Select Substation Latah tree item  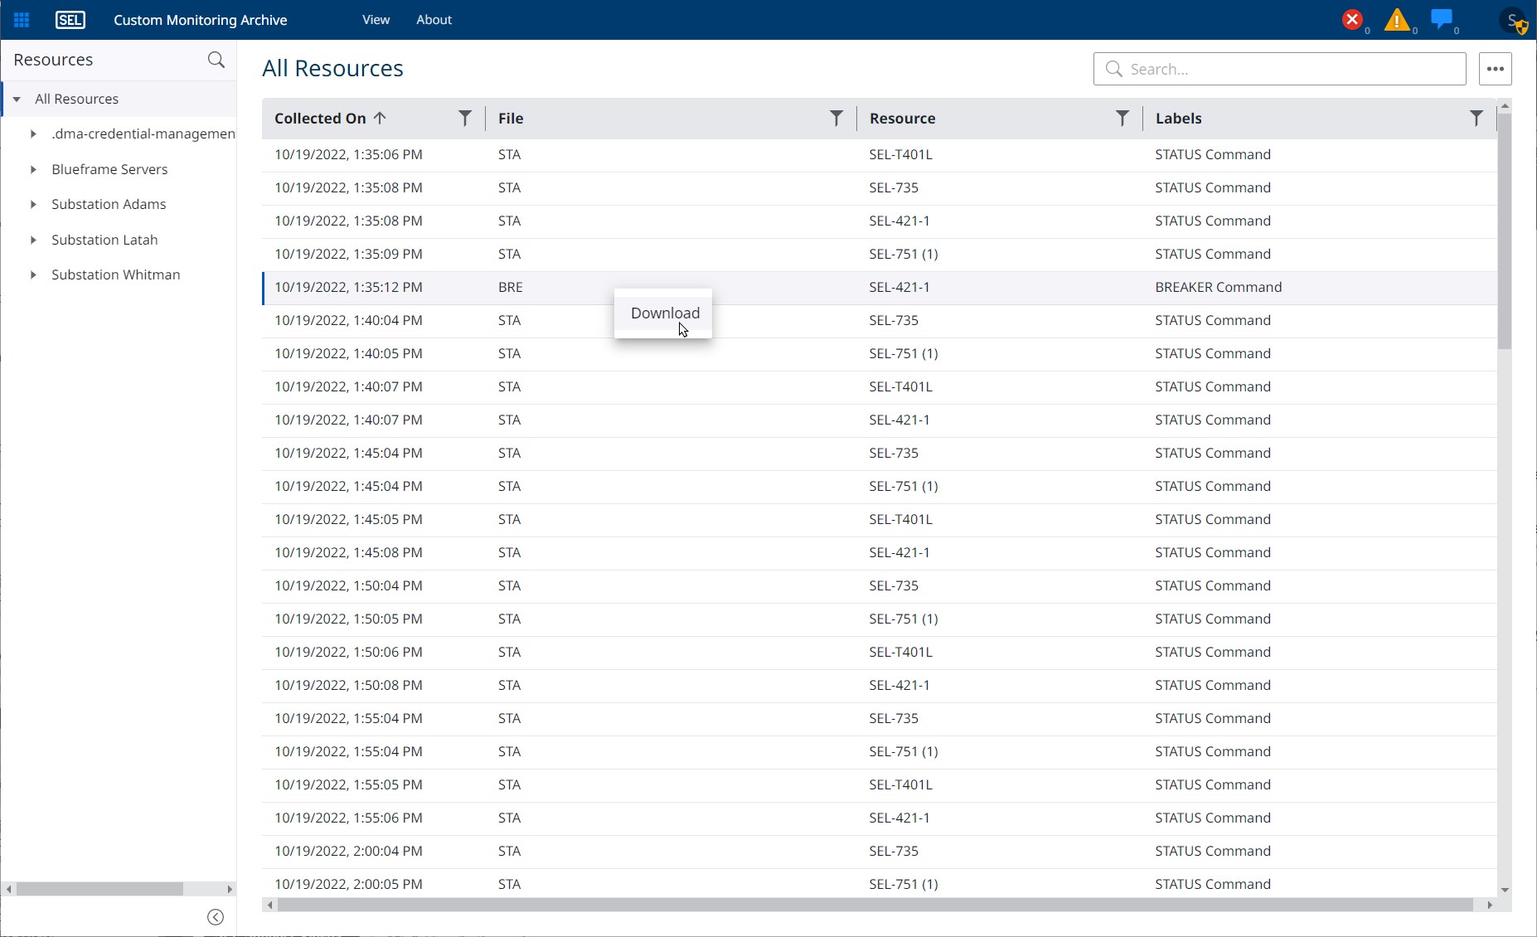coord(104,240)
